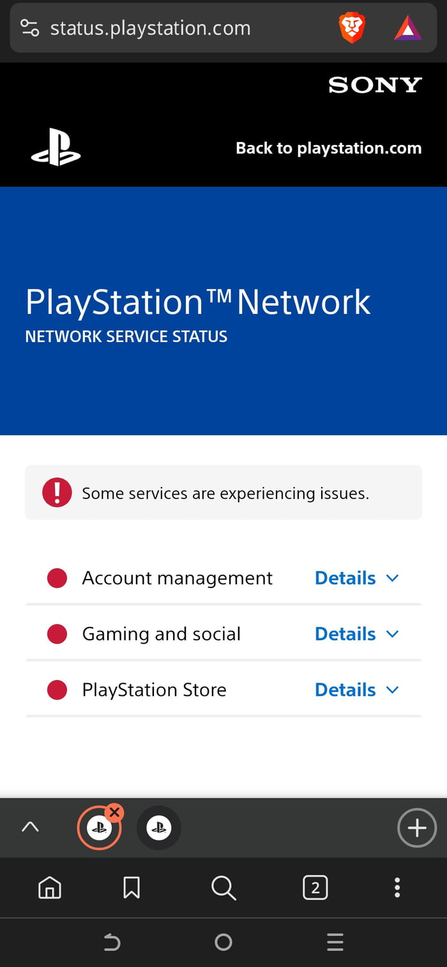Go to browser home via house icon
The image size is (447, 967).
tap(50, 888)
